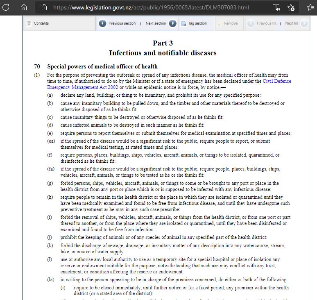Go back with Previous section arrow
This screenshot has height=300, width=317.
coord(102,23)
